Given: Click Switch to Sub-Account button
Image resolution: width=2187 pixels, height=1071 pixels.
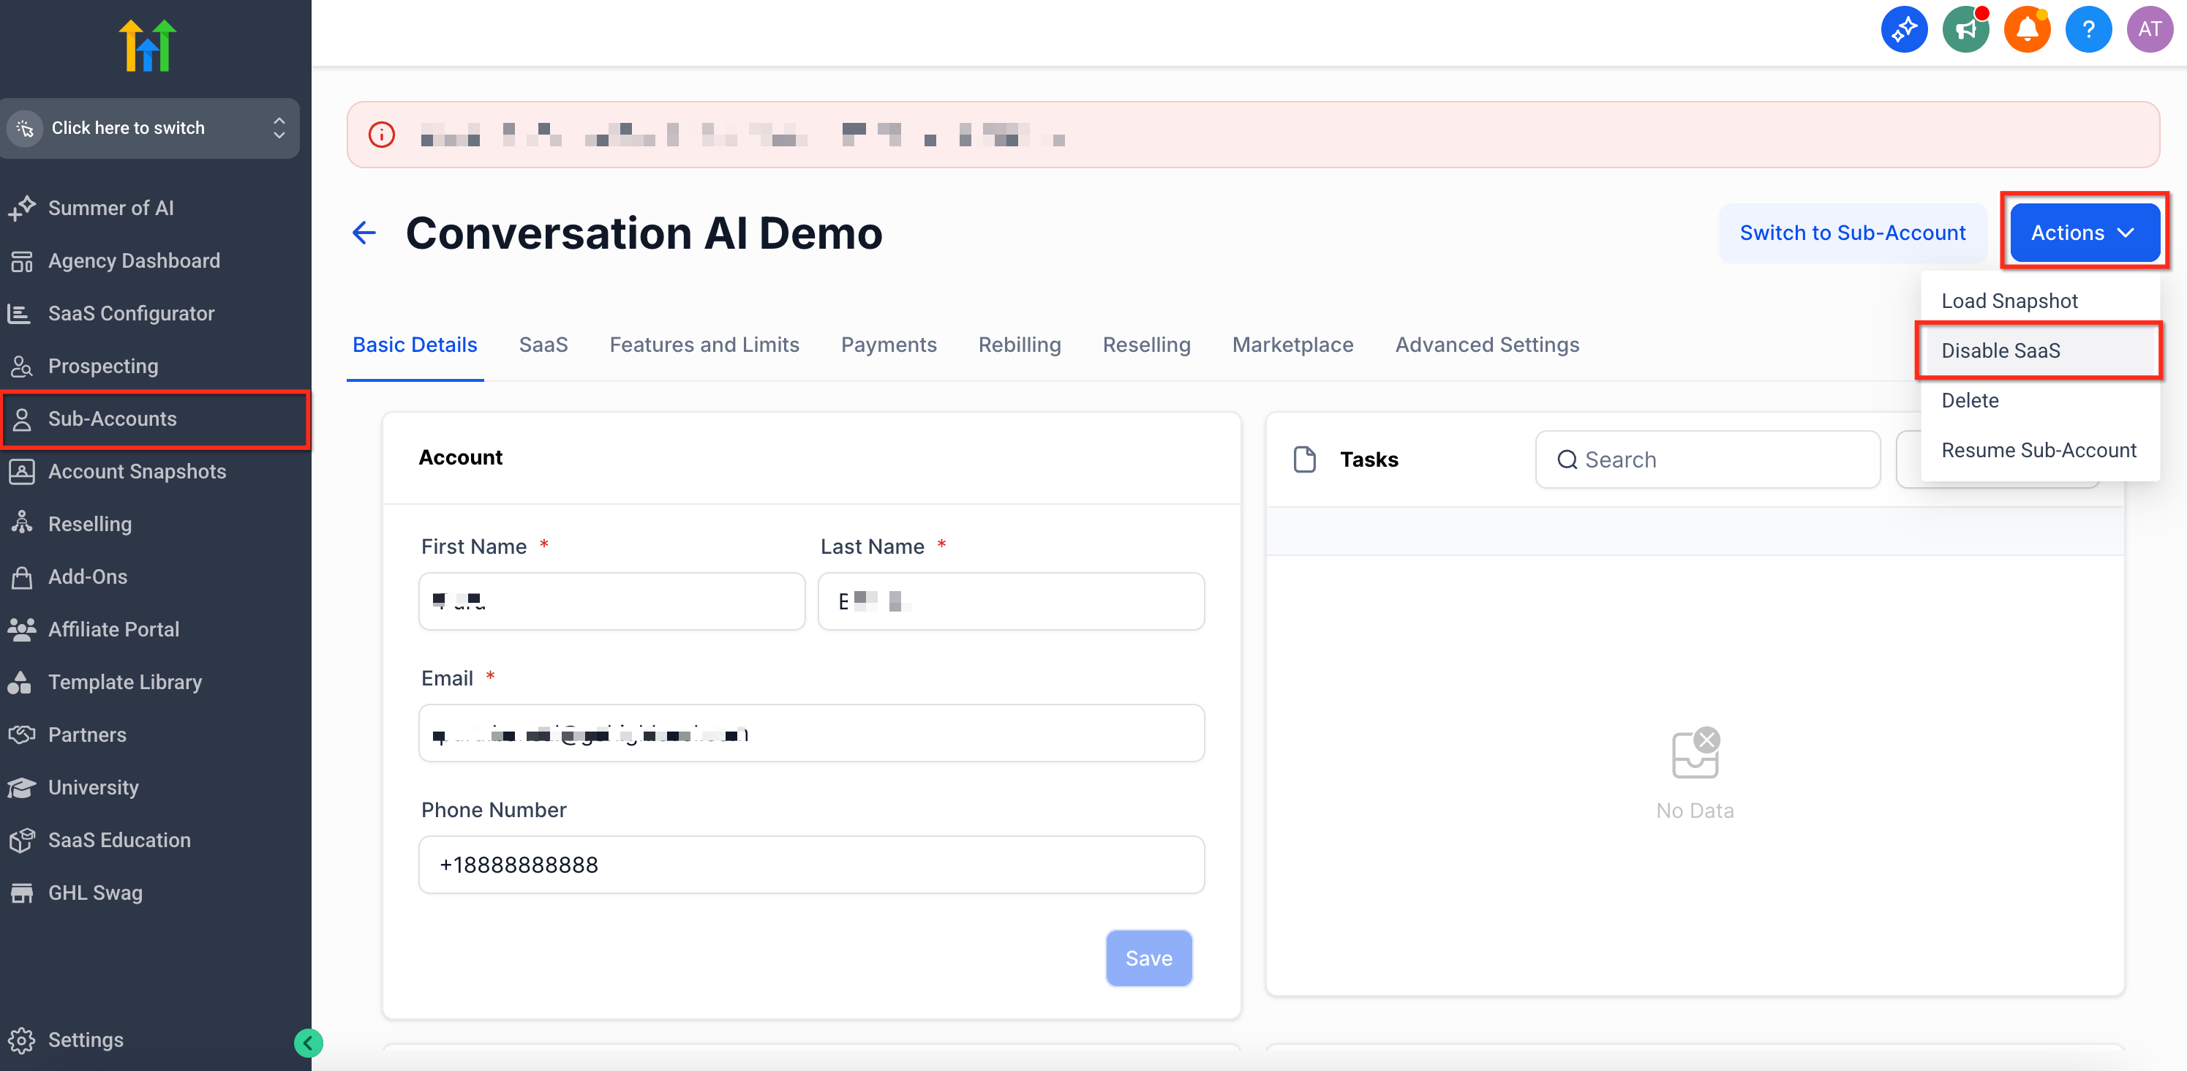Looking at the screenshot, I should 1852,233.
